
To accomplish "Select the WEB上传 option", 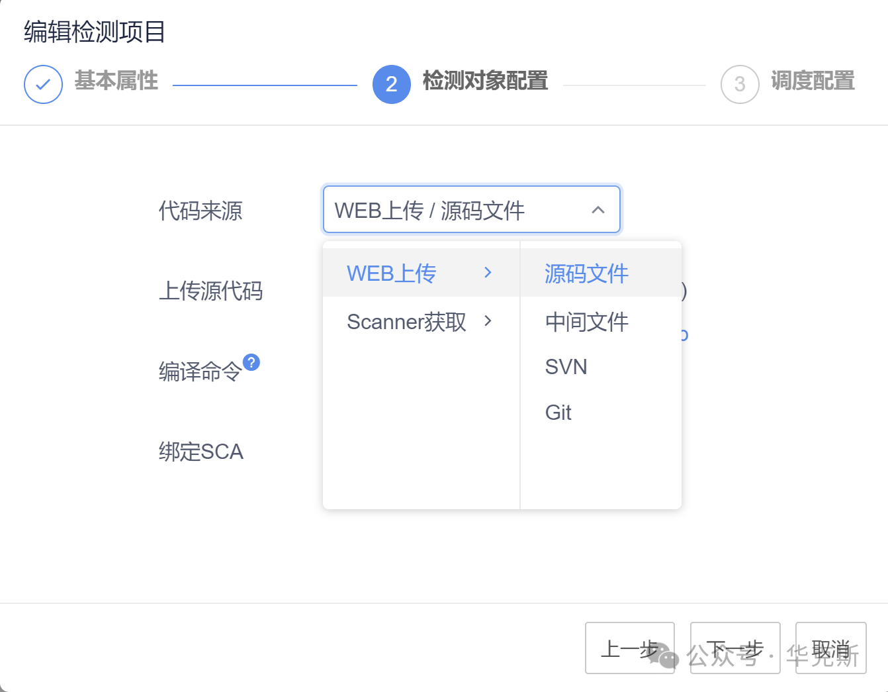I will pyautogui.click(x=391, y=272).
